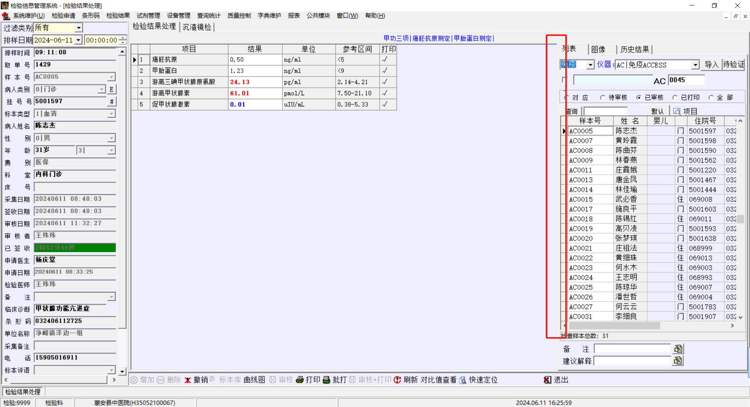Open the 排样日期 date dropdown
The image size is (750, 407).
79,40
